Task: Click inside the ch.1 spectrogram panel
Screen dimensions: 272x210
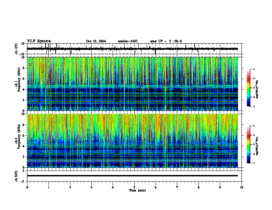Action: pos(133,84)
